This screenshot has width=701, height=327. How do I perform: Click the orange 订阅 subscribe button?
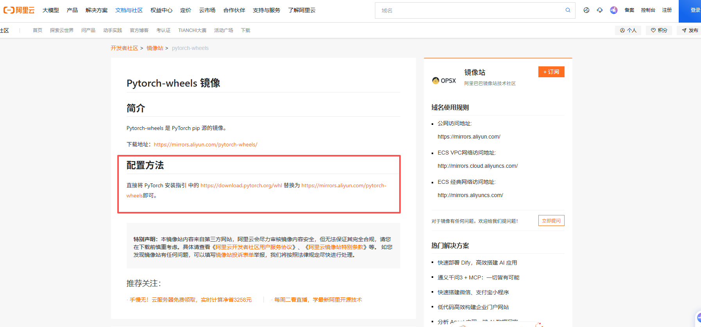551,72
